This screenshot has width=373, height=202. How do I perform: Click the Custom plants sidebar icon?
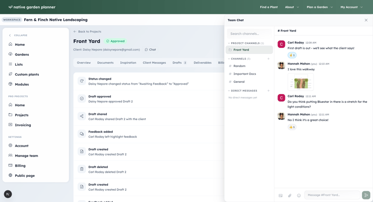[10, 74]
